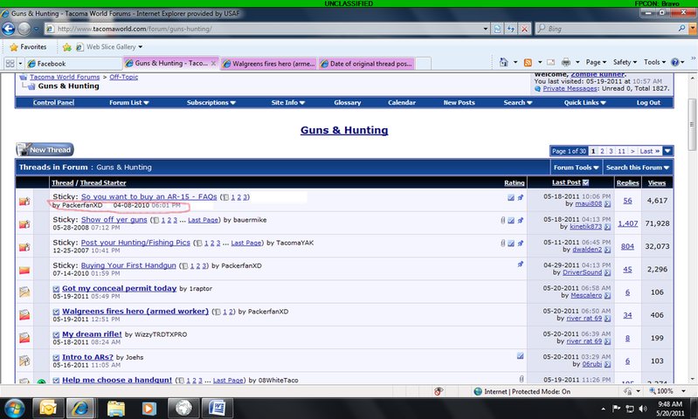Go to last post arrow beside maui808
The height and width of the screenshot is (419, 698).
[607, 203]
